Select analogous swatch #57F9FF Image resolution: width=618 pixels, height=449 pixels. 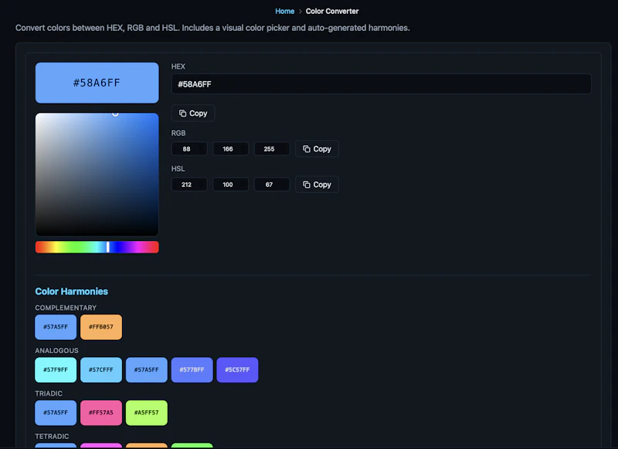click(56, 369)
